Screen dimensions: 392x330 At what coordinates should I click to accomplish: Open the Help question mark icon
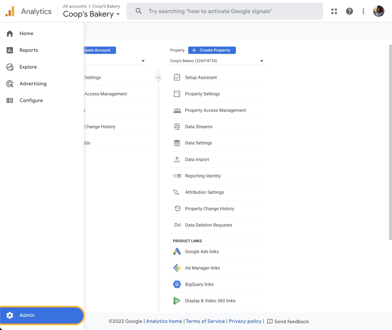click(x=349, y=11)
